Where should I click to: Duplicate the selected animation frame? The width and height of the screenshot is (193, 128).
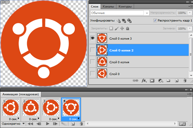[x=73, y=124]
